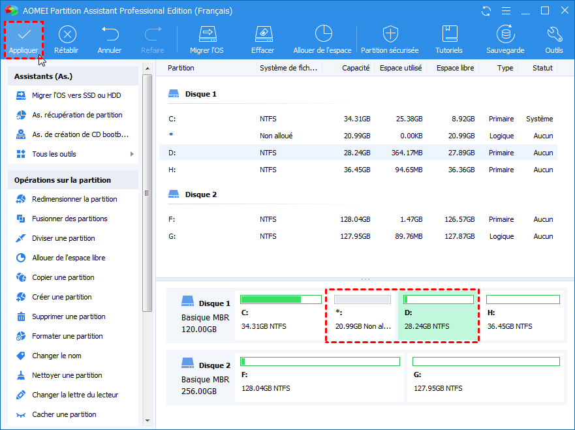Open the Sauvegarde backup tool
The image size is (575, 430).
pos(505,34)
